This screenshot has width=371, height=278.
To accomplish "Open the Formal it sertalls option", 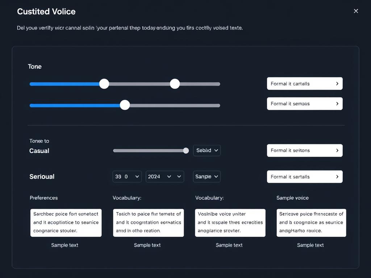I will tap(305, 177).
